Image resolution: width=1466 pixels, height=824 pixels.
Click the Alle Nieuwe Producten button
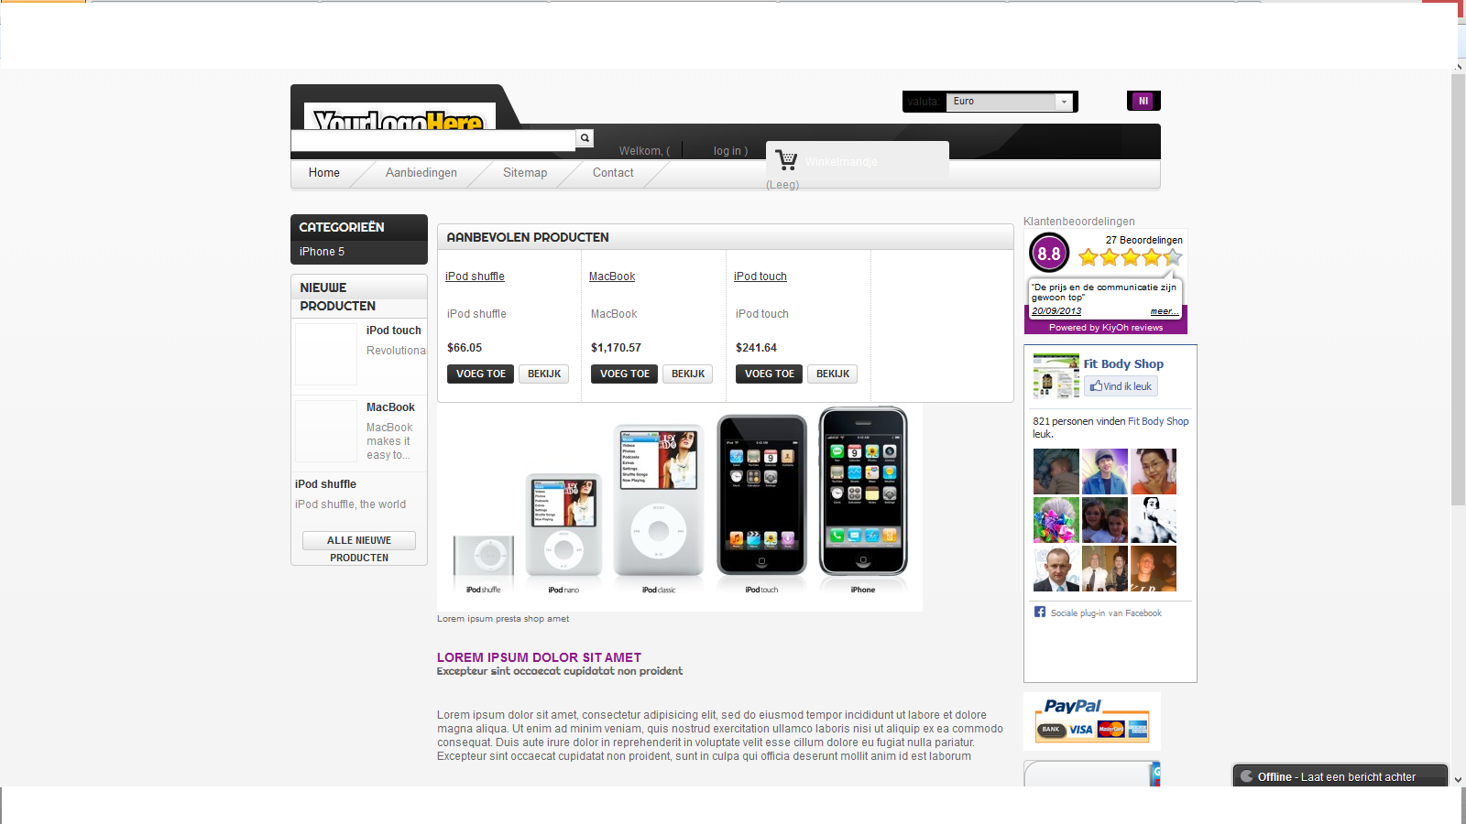359,541
